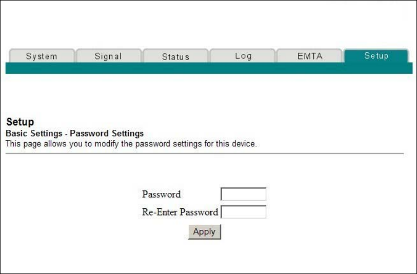Click the bold "Setup" page heading
This screenshot has width=417, height=274.
[x=20, y=122]
